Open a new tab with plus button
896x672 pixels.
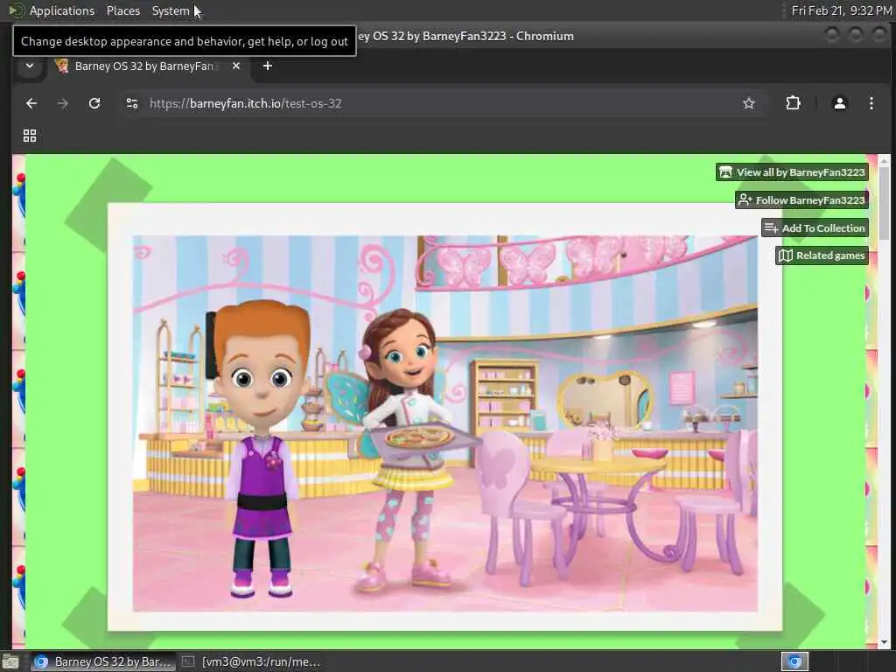point(268,66)
